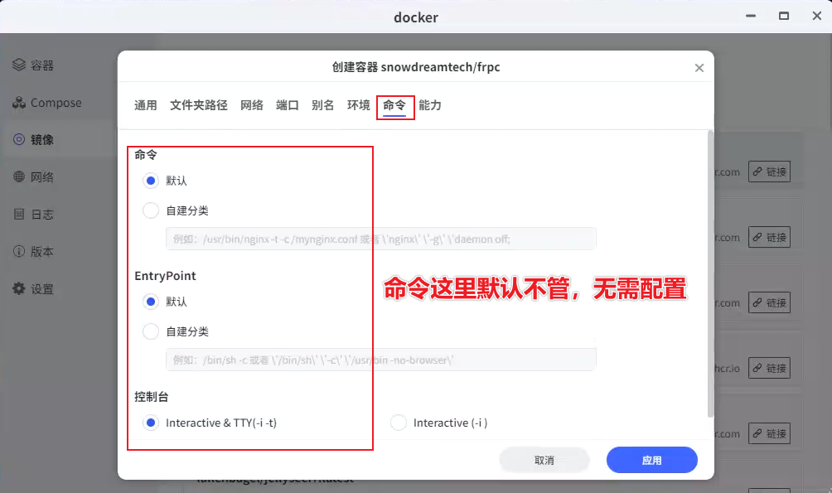Select Interactive & TTY(-i -t) radio option
This screenshot has width=832, height=493.
click(x=151, y=423)
